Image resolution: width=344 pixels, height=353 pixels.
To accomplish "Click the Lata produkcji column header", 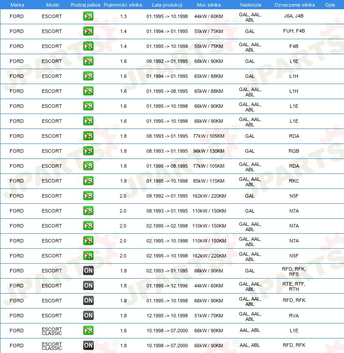I will (167, 5).
